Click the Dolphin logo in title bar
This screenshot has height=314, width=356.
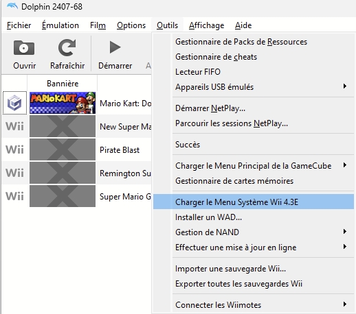pyautogui.click(x=12, y=6)
